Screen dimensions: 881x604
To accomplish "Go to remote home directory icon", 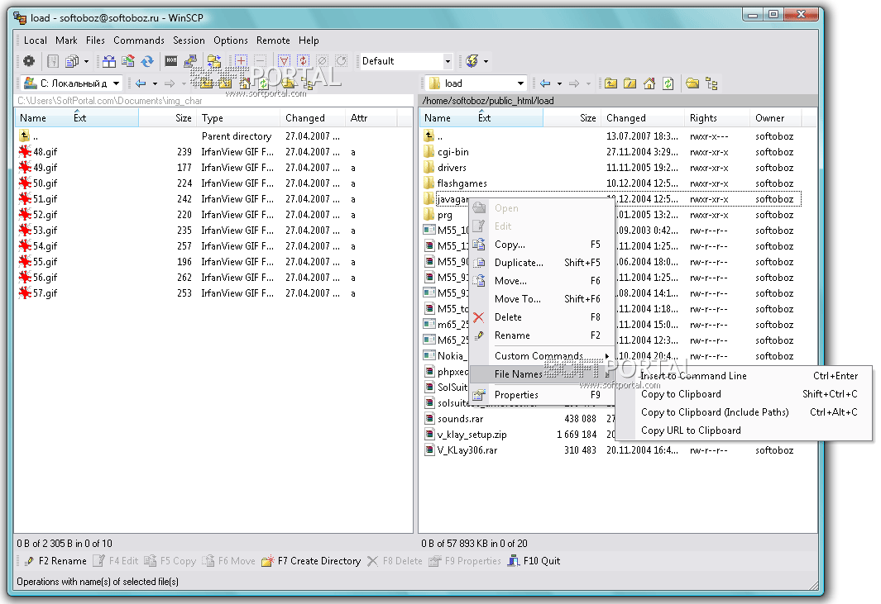I will [x=649, y=83].
